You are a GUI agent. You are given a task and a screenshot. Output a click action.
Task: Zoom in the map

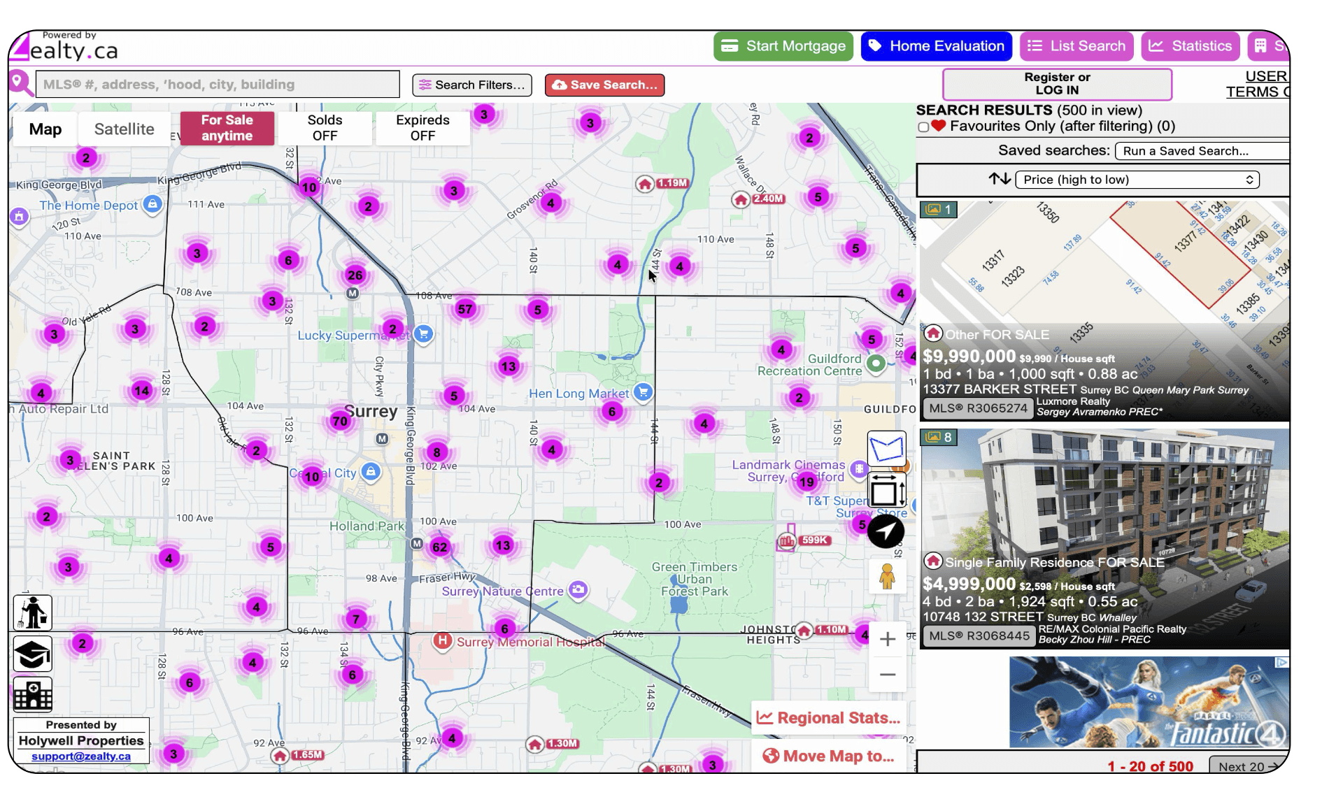coord(887,639)
